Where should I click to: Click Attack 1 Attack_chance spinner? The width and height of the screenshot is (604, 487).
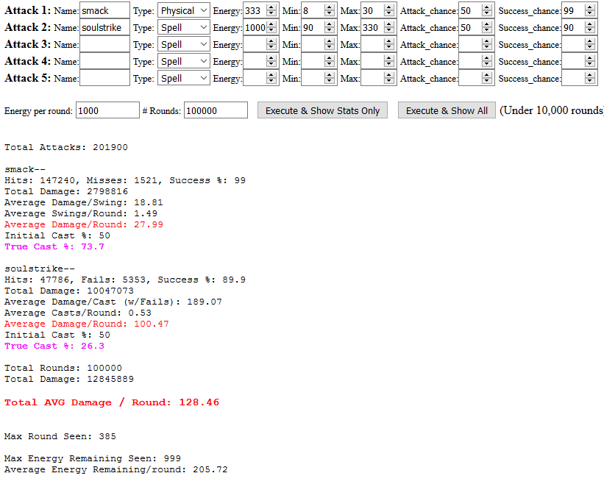[486, 11]
